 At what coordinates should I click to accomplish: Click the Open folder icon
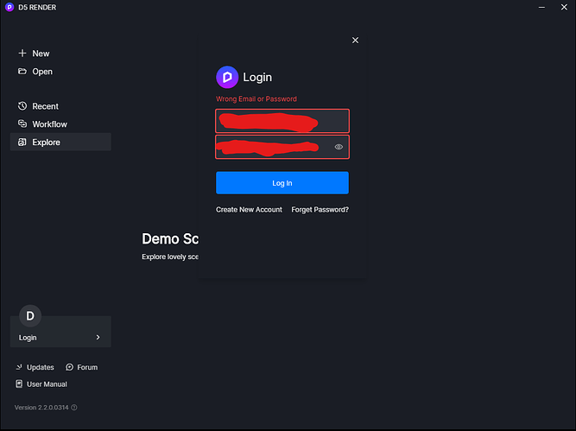coord(22,72)
